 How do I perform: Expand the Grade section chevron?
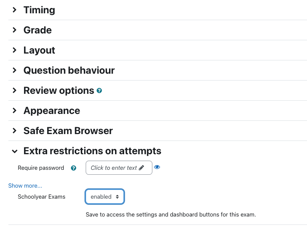[14, 30]
